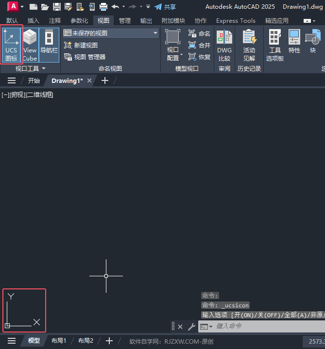Switch to the 模型 tab
The width and height of the screenshot is (325, 349).
pos(34,341)
